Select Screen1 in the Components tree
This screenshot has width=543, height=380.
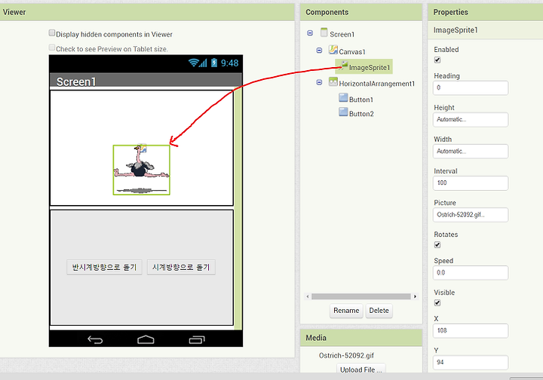point(342,34)
